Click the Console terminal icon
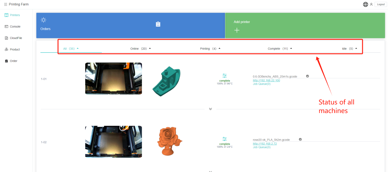 pyautogui.click(x=6, y=26)
